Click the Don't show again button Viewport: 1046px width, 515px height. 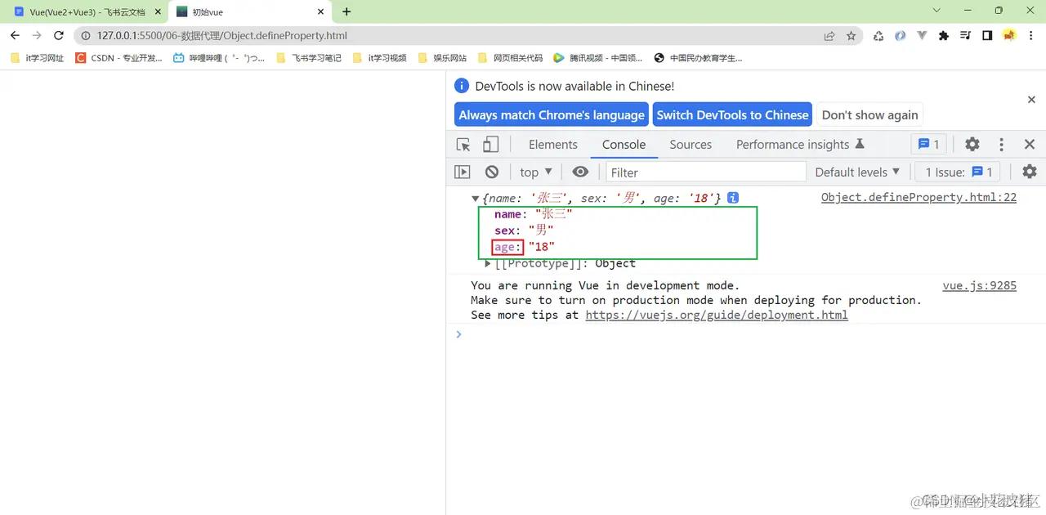tap(869, 115)
